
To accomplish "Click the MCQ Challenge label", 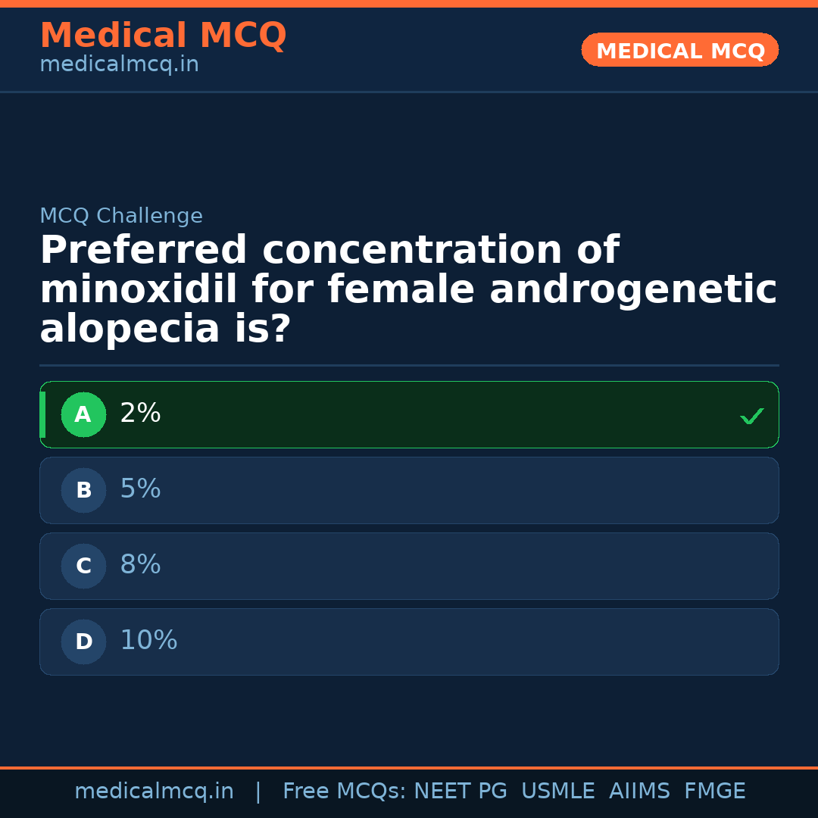I will pos(121,217).
